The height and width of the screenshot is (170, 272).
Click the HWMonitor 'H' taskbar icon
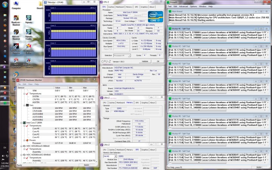(5, 93)
